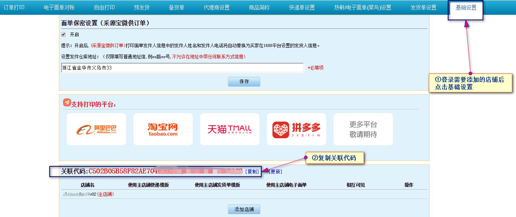The image size is (516, 217).
Task: Click the 更多平台敬请期待 tile
Action: (x=363, y=129)
